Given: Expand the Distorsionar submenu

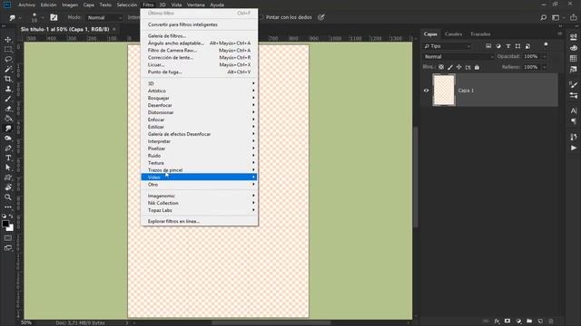Looking at the screenshot, I should coord(200,112).
